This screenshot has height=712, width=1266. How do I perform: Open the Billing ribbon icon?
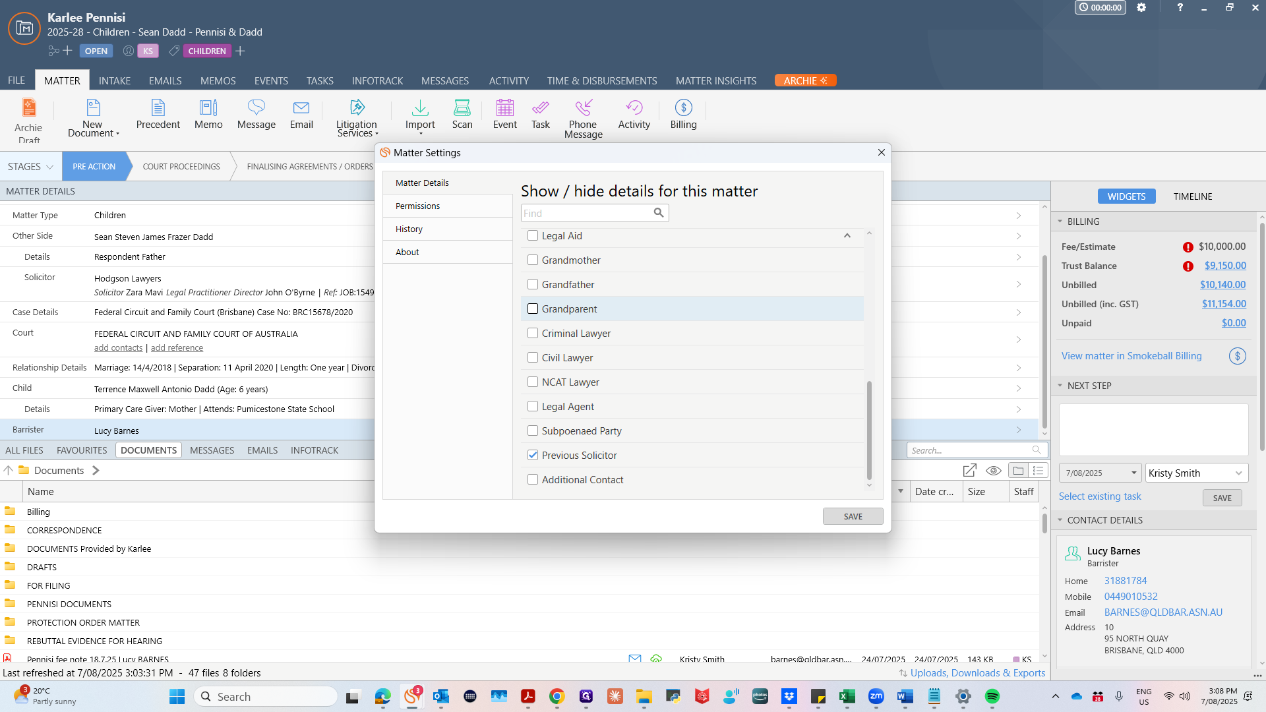683,115
